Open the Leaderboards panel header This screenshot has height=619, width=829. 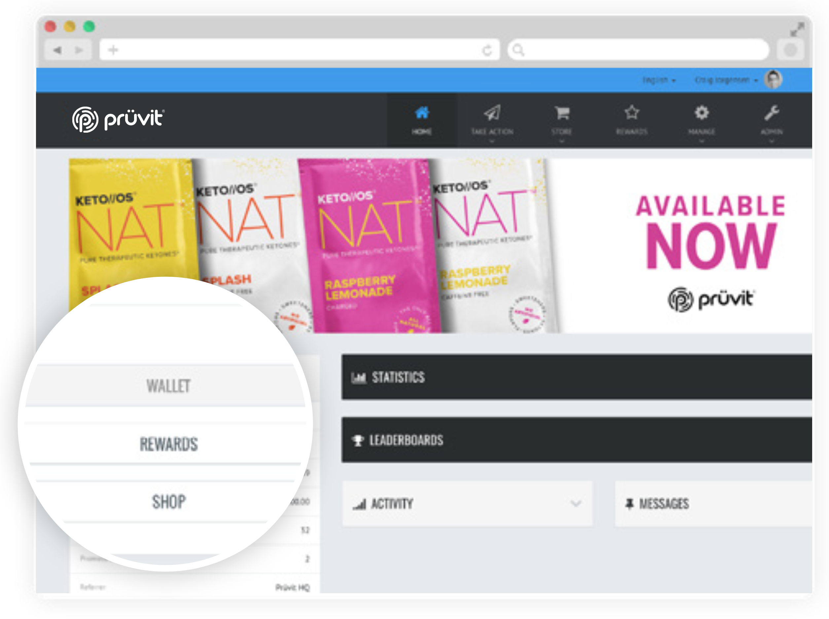coord(577,440)
